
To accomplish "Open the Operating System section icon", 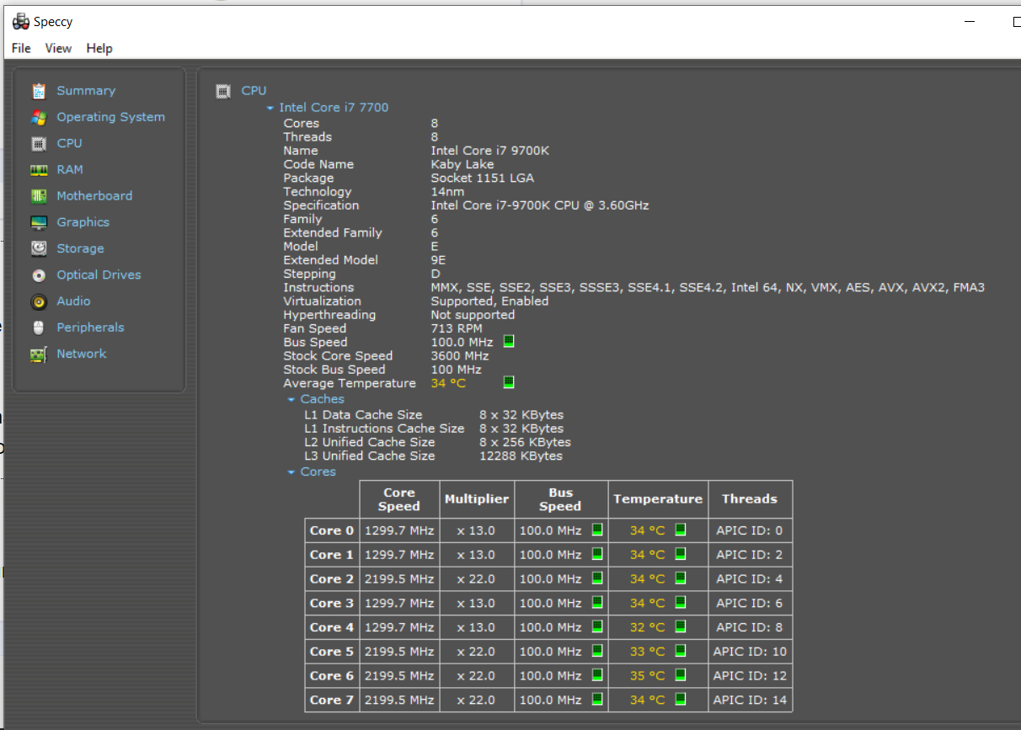I will click(39, 117).
